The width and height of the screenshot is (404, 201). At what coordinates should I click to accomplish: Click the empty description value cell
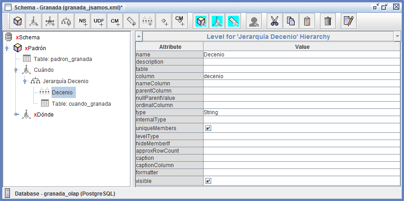tap(302, 62)
